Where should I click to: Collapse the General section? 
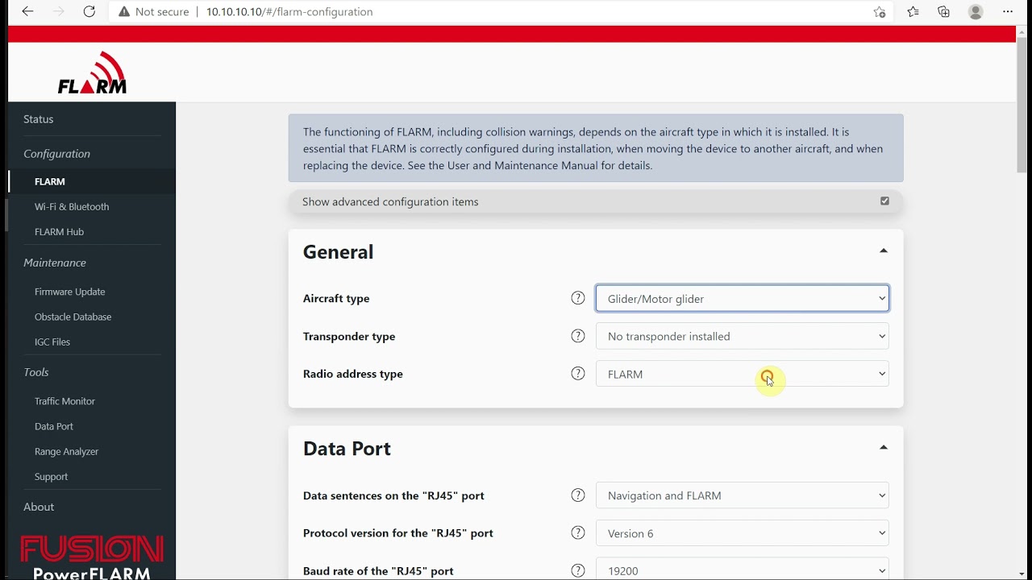coord(884,251)
